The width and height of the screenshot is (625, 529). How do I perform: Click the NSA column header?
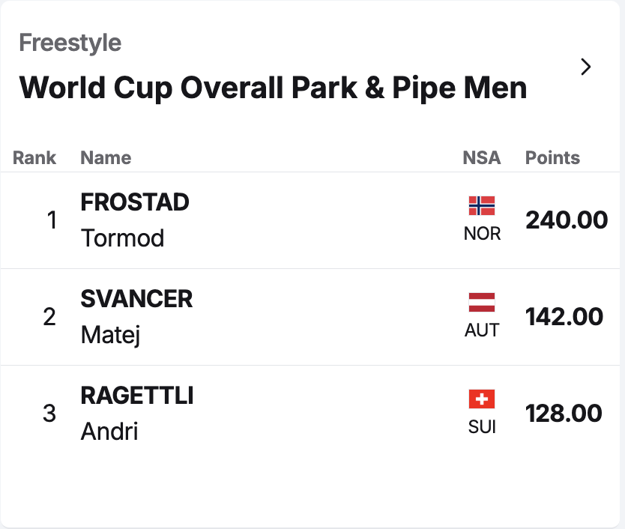(482, 158)
